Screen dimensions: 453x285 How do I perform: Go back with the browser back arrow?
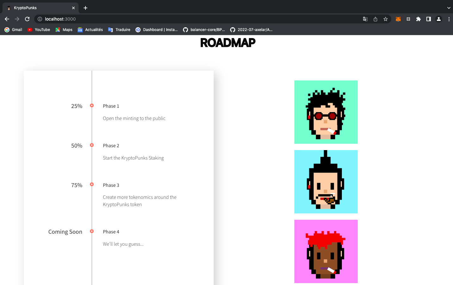(x=7, y=19)
